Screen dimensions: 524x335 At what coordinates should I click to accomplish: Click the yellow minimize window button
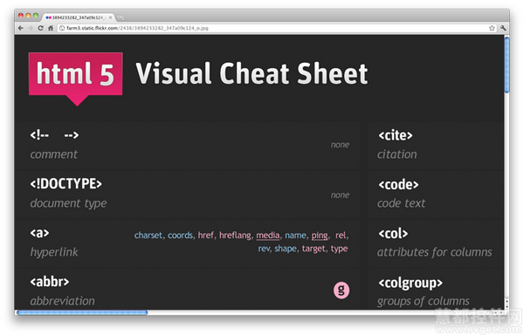coord(28,16)
